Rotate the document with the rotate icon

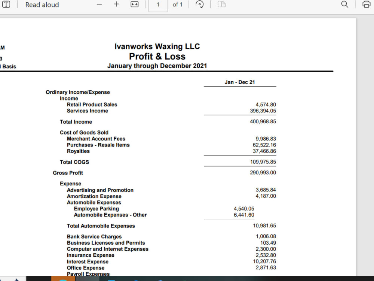pyautogui.click(x=200, y=4)
